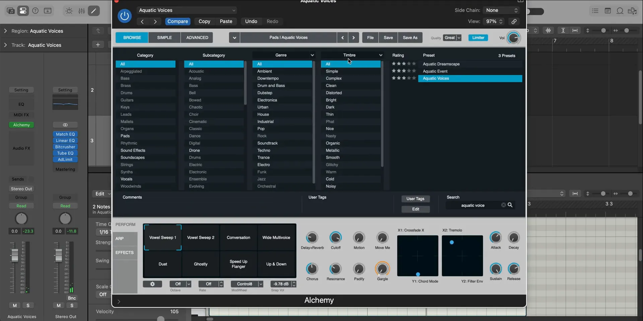This screenshot has height=321, width=643.
Task: Click the Paste button
Action: 226,21
